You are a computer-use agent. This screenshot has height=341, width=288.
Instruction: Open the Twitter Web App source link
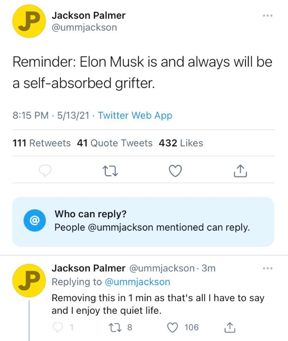pos(135,115)
